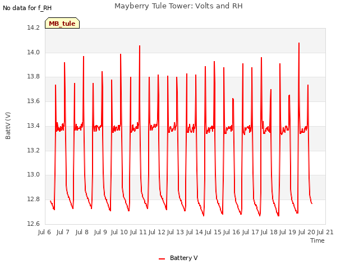Screen dimensions: 359x269
Task: Click the Jul 16 x-axis date
Action: point(232,232)
